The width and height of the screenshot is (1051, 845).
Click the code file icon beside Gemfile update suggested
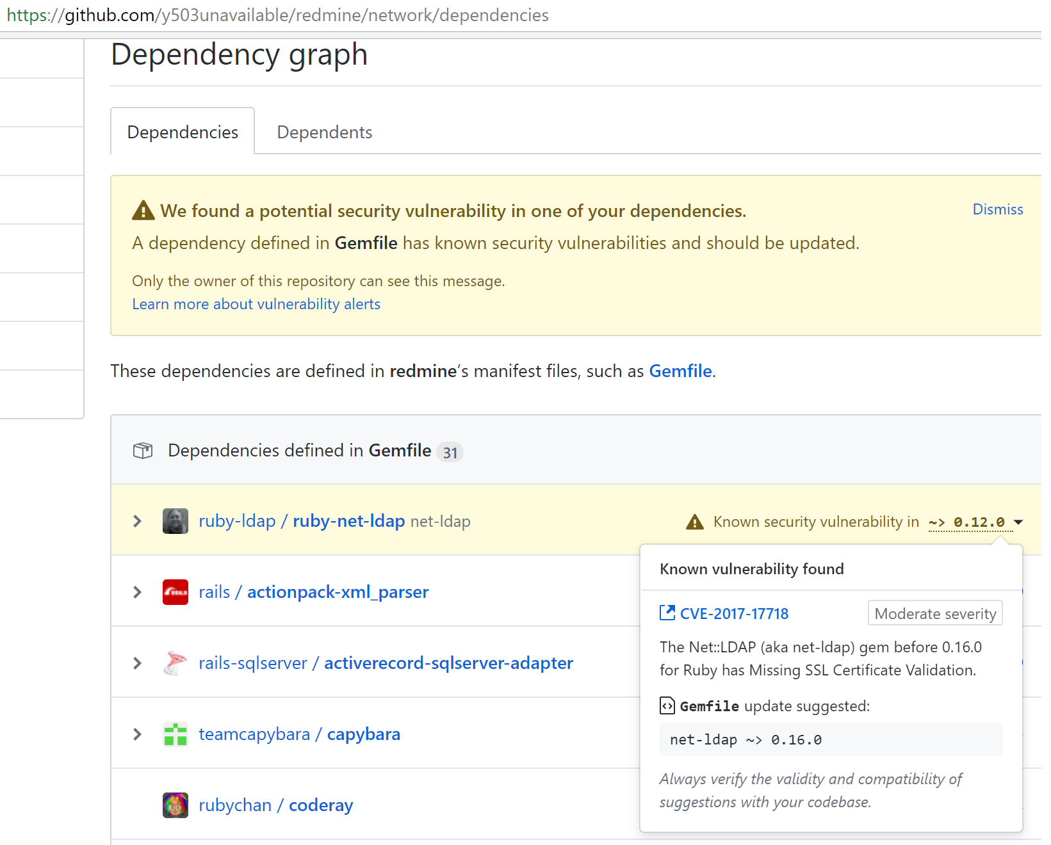click(x=667, y=705)
